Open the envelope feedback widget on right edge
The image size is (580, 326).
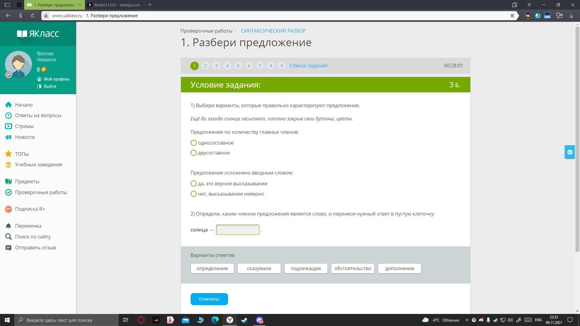[570, 152]
